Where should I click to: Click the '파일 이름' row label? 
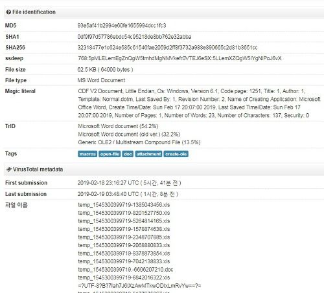point(16,205)
